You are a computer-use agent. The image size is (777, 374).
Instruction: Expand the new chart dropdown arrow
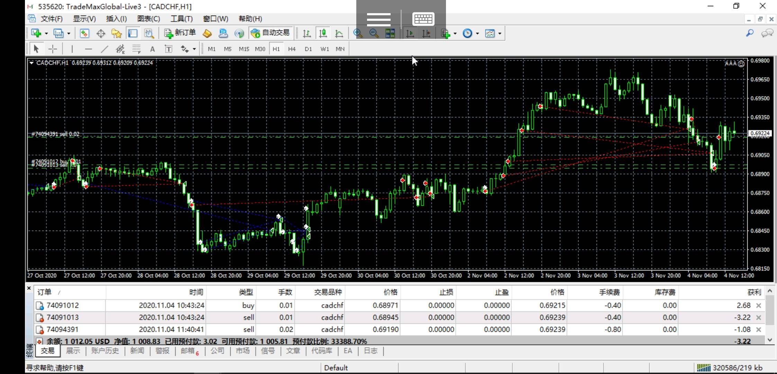pos(46,34)
